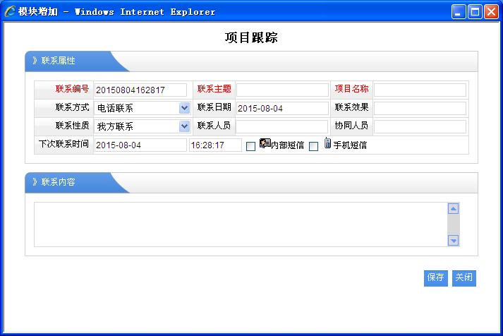The image size is (503, 336).
Task: Expand the 联系性质 dropdown list
Action: point(184,126)
